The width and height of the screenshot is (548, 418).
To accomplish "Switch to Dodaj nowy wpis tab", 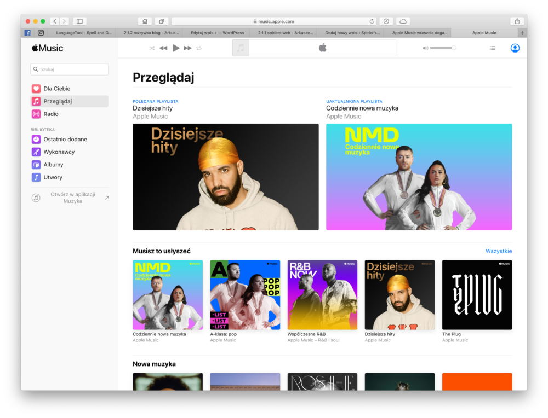I will 351,33.
